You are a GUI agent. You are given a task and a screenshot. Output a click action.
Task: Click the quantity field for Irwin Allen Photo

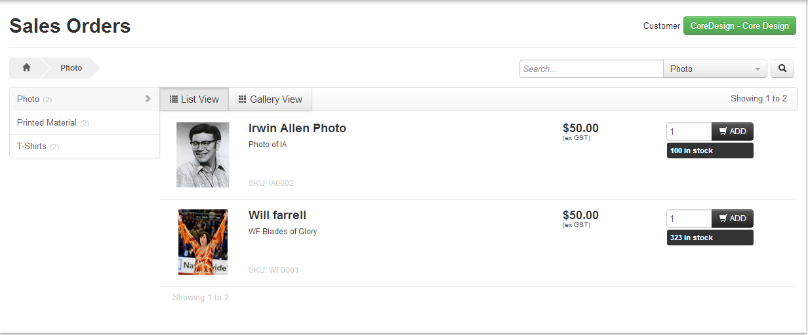(x=689, y=132)
